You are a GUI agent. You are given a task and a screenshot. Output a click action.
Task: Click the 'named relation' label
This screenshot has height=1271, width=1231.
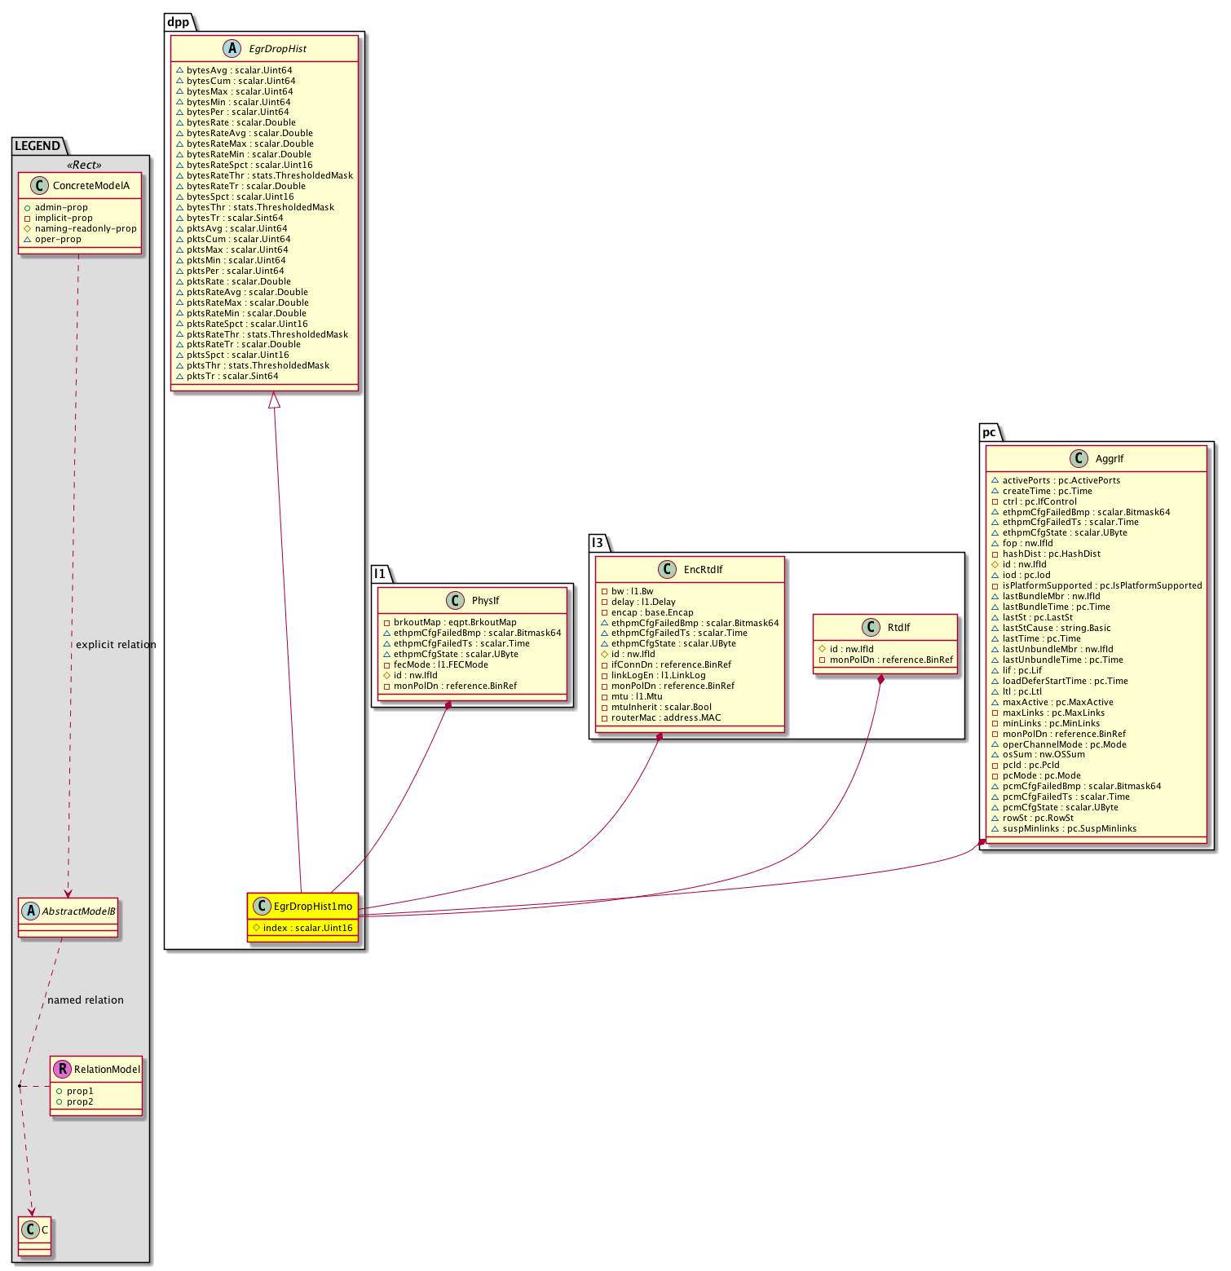pos(86,1000)
